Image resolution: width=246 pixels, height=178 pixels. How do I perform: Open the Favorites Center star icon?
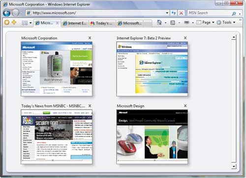[x=7, y=22]
